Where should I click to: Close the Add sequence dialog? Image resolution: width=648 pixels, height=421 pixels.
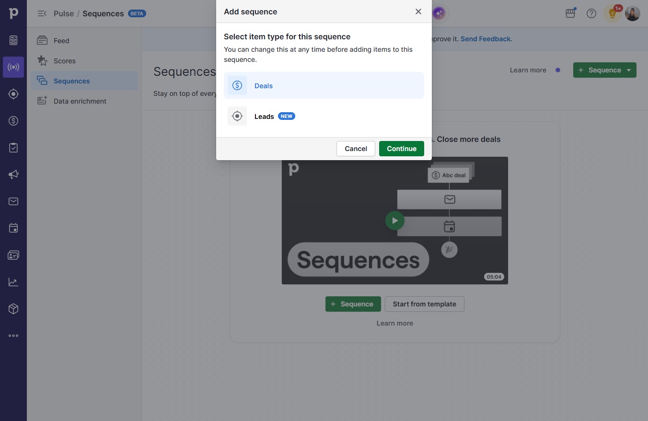(x=418, y=12)
